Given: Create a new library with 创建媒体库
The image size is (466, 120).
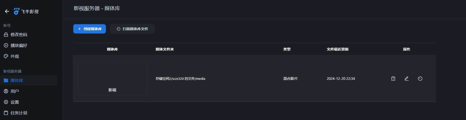Looking at the screenshot, I should [x=90, y=29].
